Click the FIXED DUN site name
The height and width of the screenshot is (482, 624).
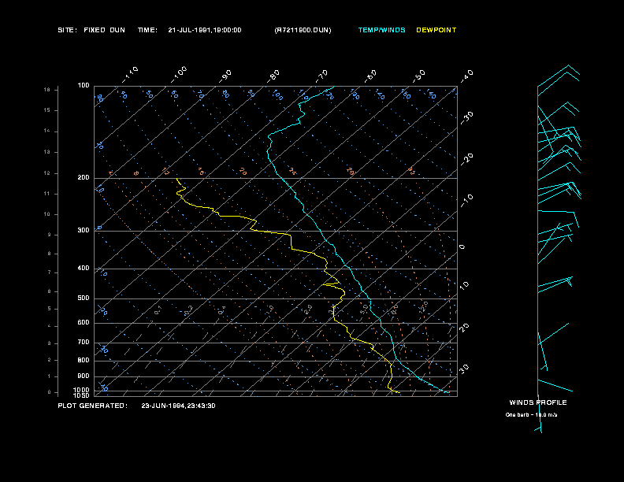104,30
